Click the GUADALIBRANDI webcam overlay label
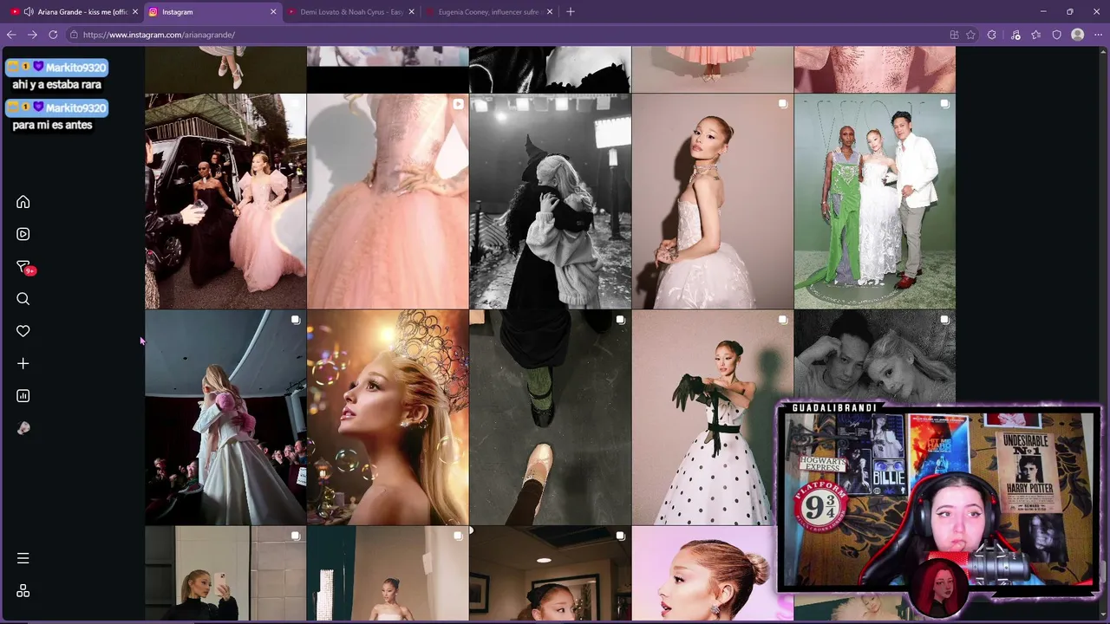This screenshot has height=624, width=1110. (x=834, y=408)
